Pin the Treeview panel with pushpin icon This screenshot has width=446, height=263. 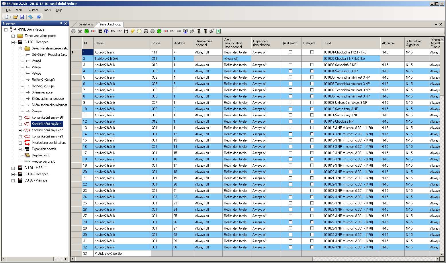(x=61, y=23)
